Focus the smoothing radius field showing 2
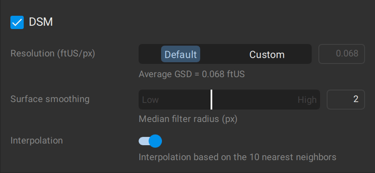 [346, 99]
